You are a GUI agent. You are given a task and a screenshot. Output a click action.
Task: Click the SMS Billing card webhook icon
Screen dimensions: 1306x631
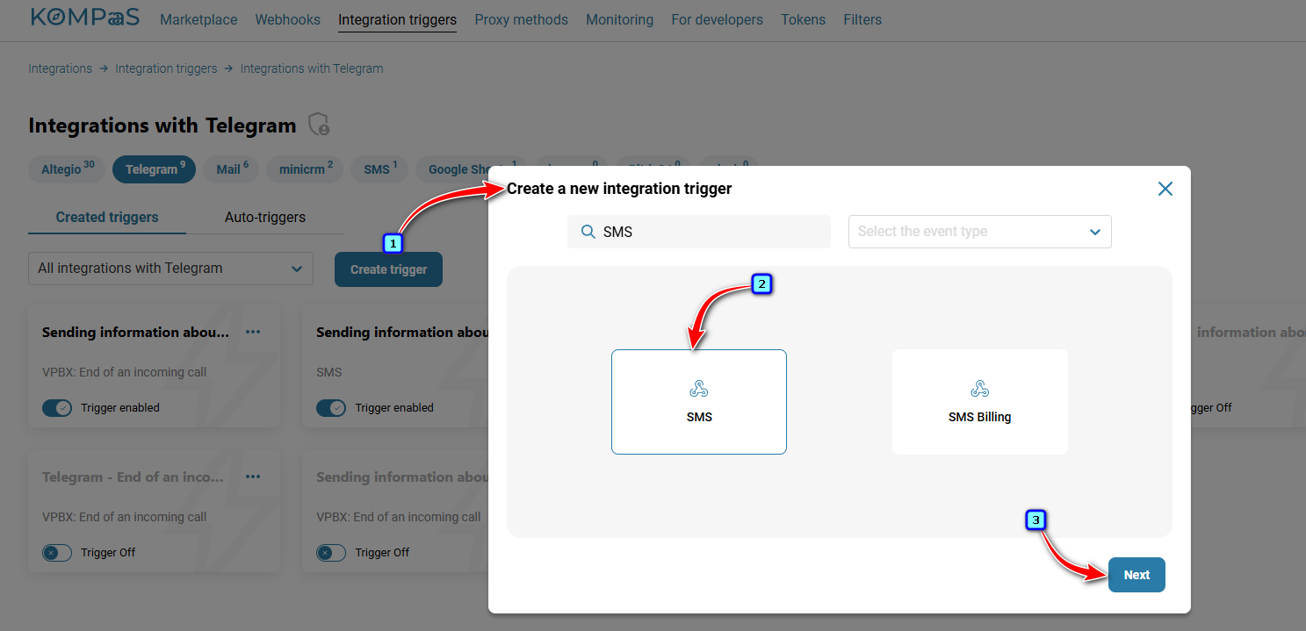[x=980, y=389]
